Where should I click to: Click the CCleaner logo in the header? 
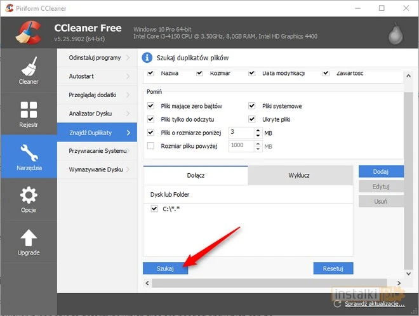click(29, 35)
